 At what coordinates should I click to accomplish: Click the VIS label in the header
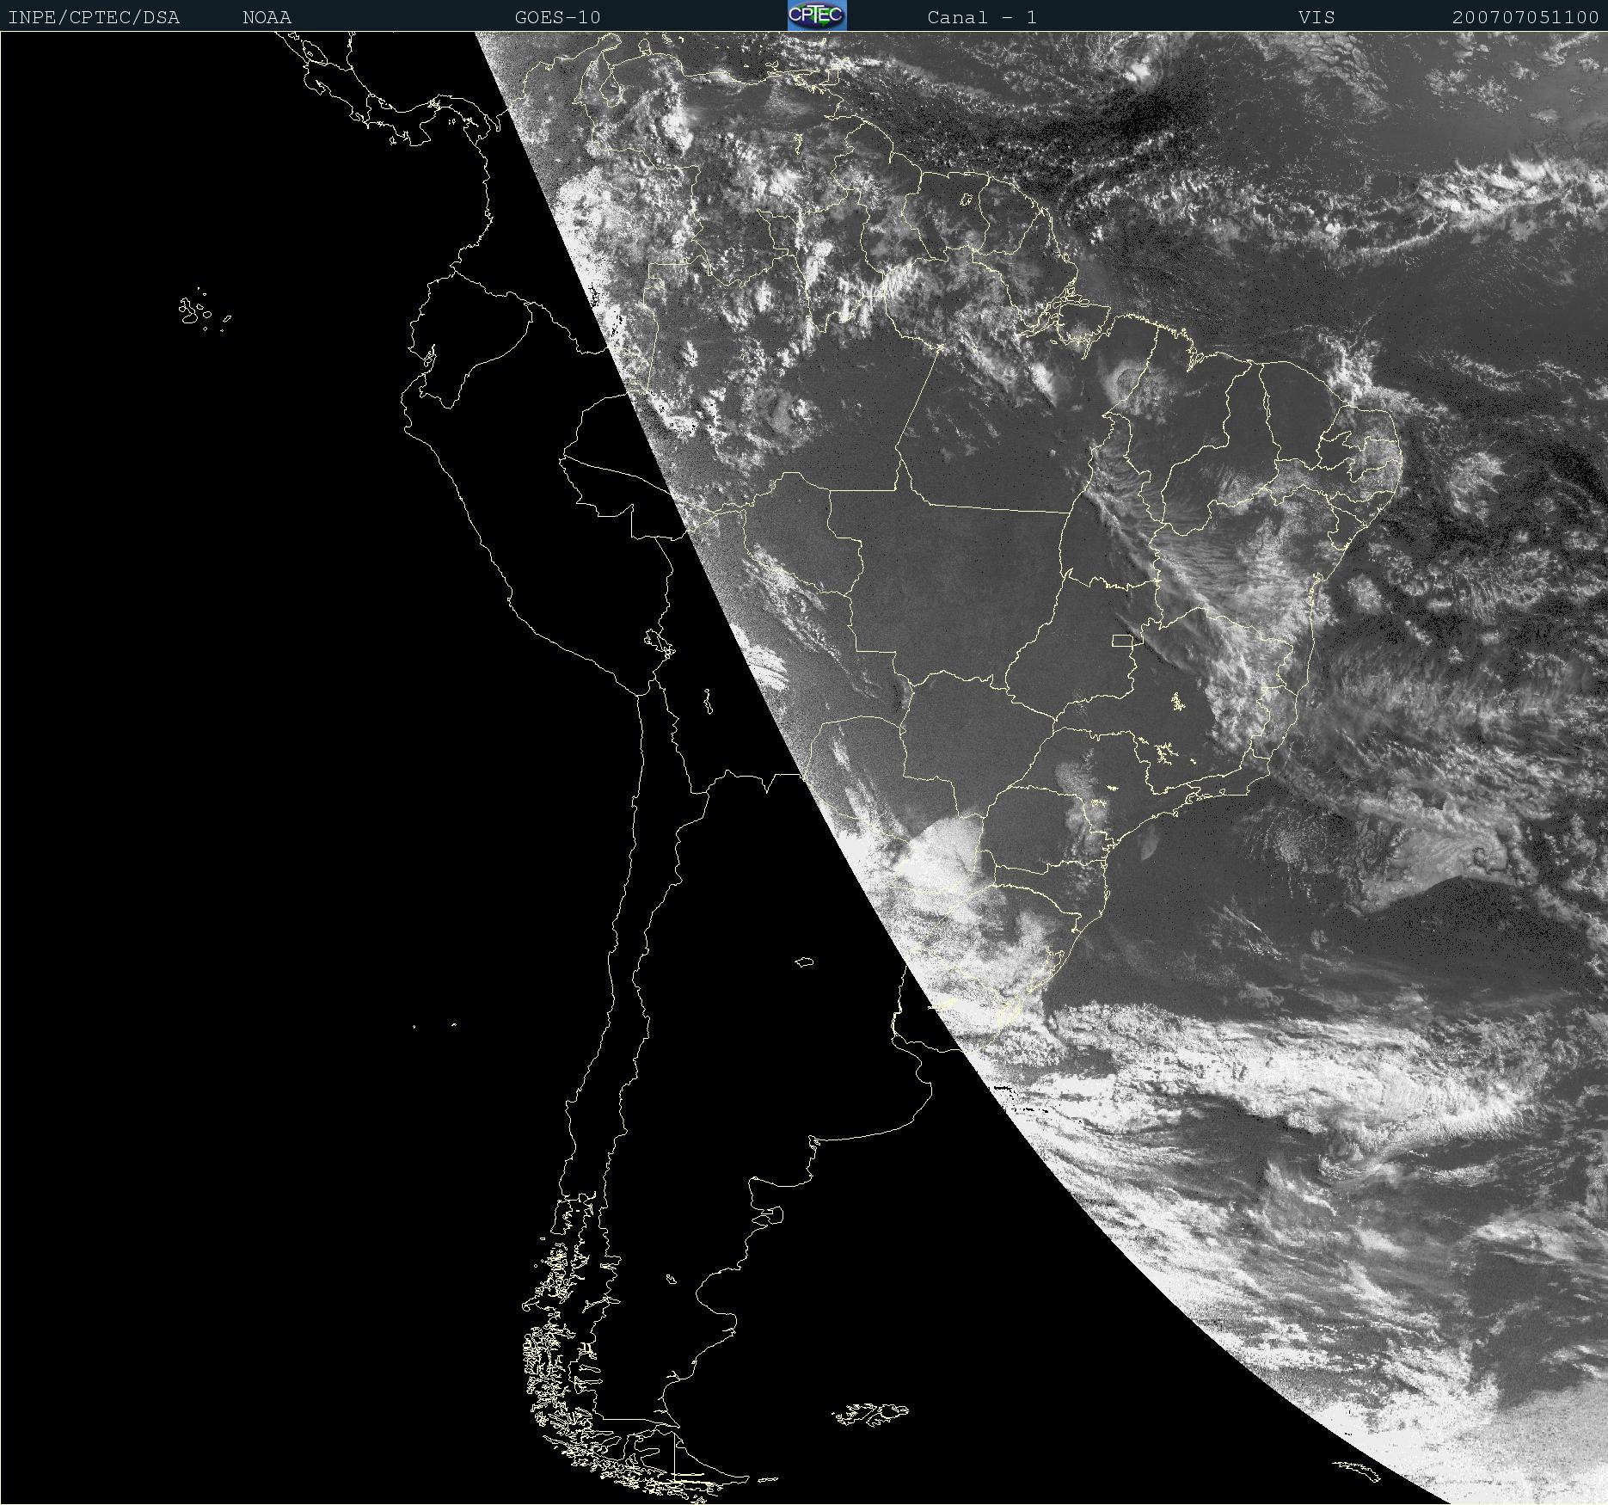(x=1316, y=17)
